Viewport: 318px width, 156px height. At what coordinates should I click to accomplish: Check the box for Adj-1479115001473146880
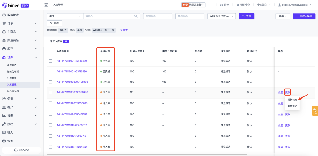(x=50, y=61)
